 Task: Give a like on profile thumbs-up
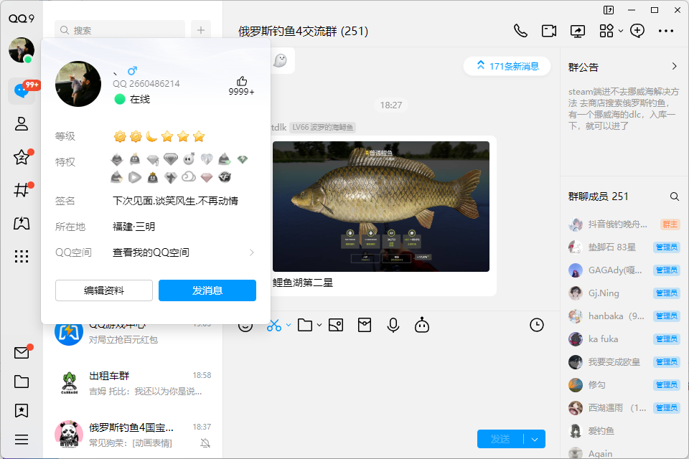point(242,81)
